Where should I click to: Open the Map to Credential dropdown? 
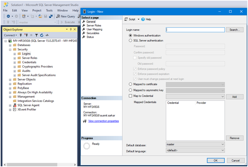[195, 96]
